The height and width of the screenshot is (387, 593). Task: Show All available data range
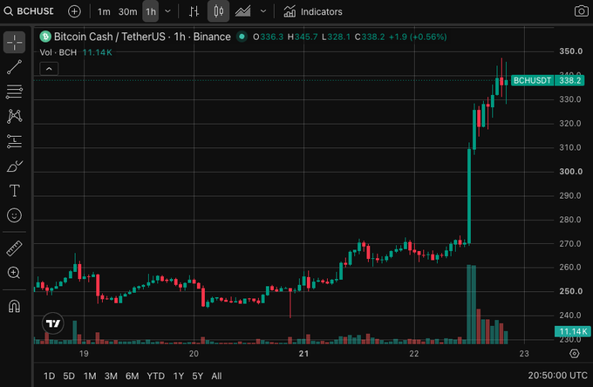click(216, 376)
